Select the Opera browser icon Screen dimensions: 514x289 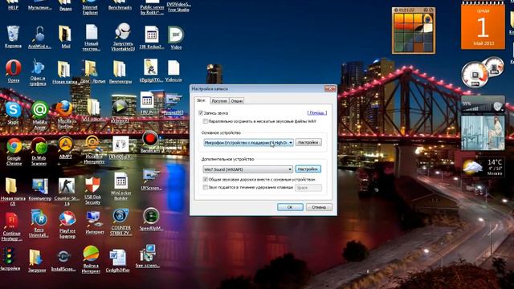14,71
